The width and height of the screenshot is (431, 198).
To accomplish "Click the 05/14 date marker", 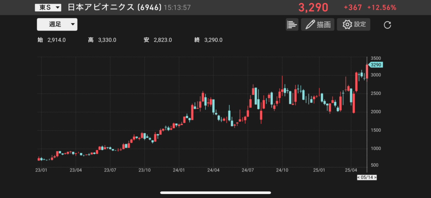I will click(x=367, y=177).
